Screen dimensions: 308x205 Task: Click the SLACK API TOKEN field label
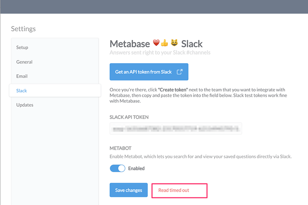(x=129, y=117)
